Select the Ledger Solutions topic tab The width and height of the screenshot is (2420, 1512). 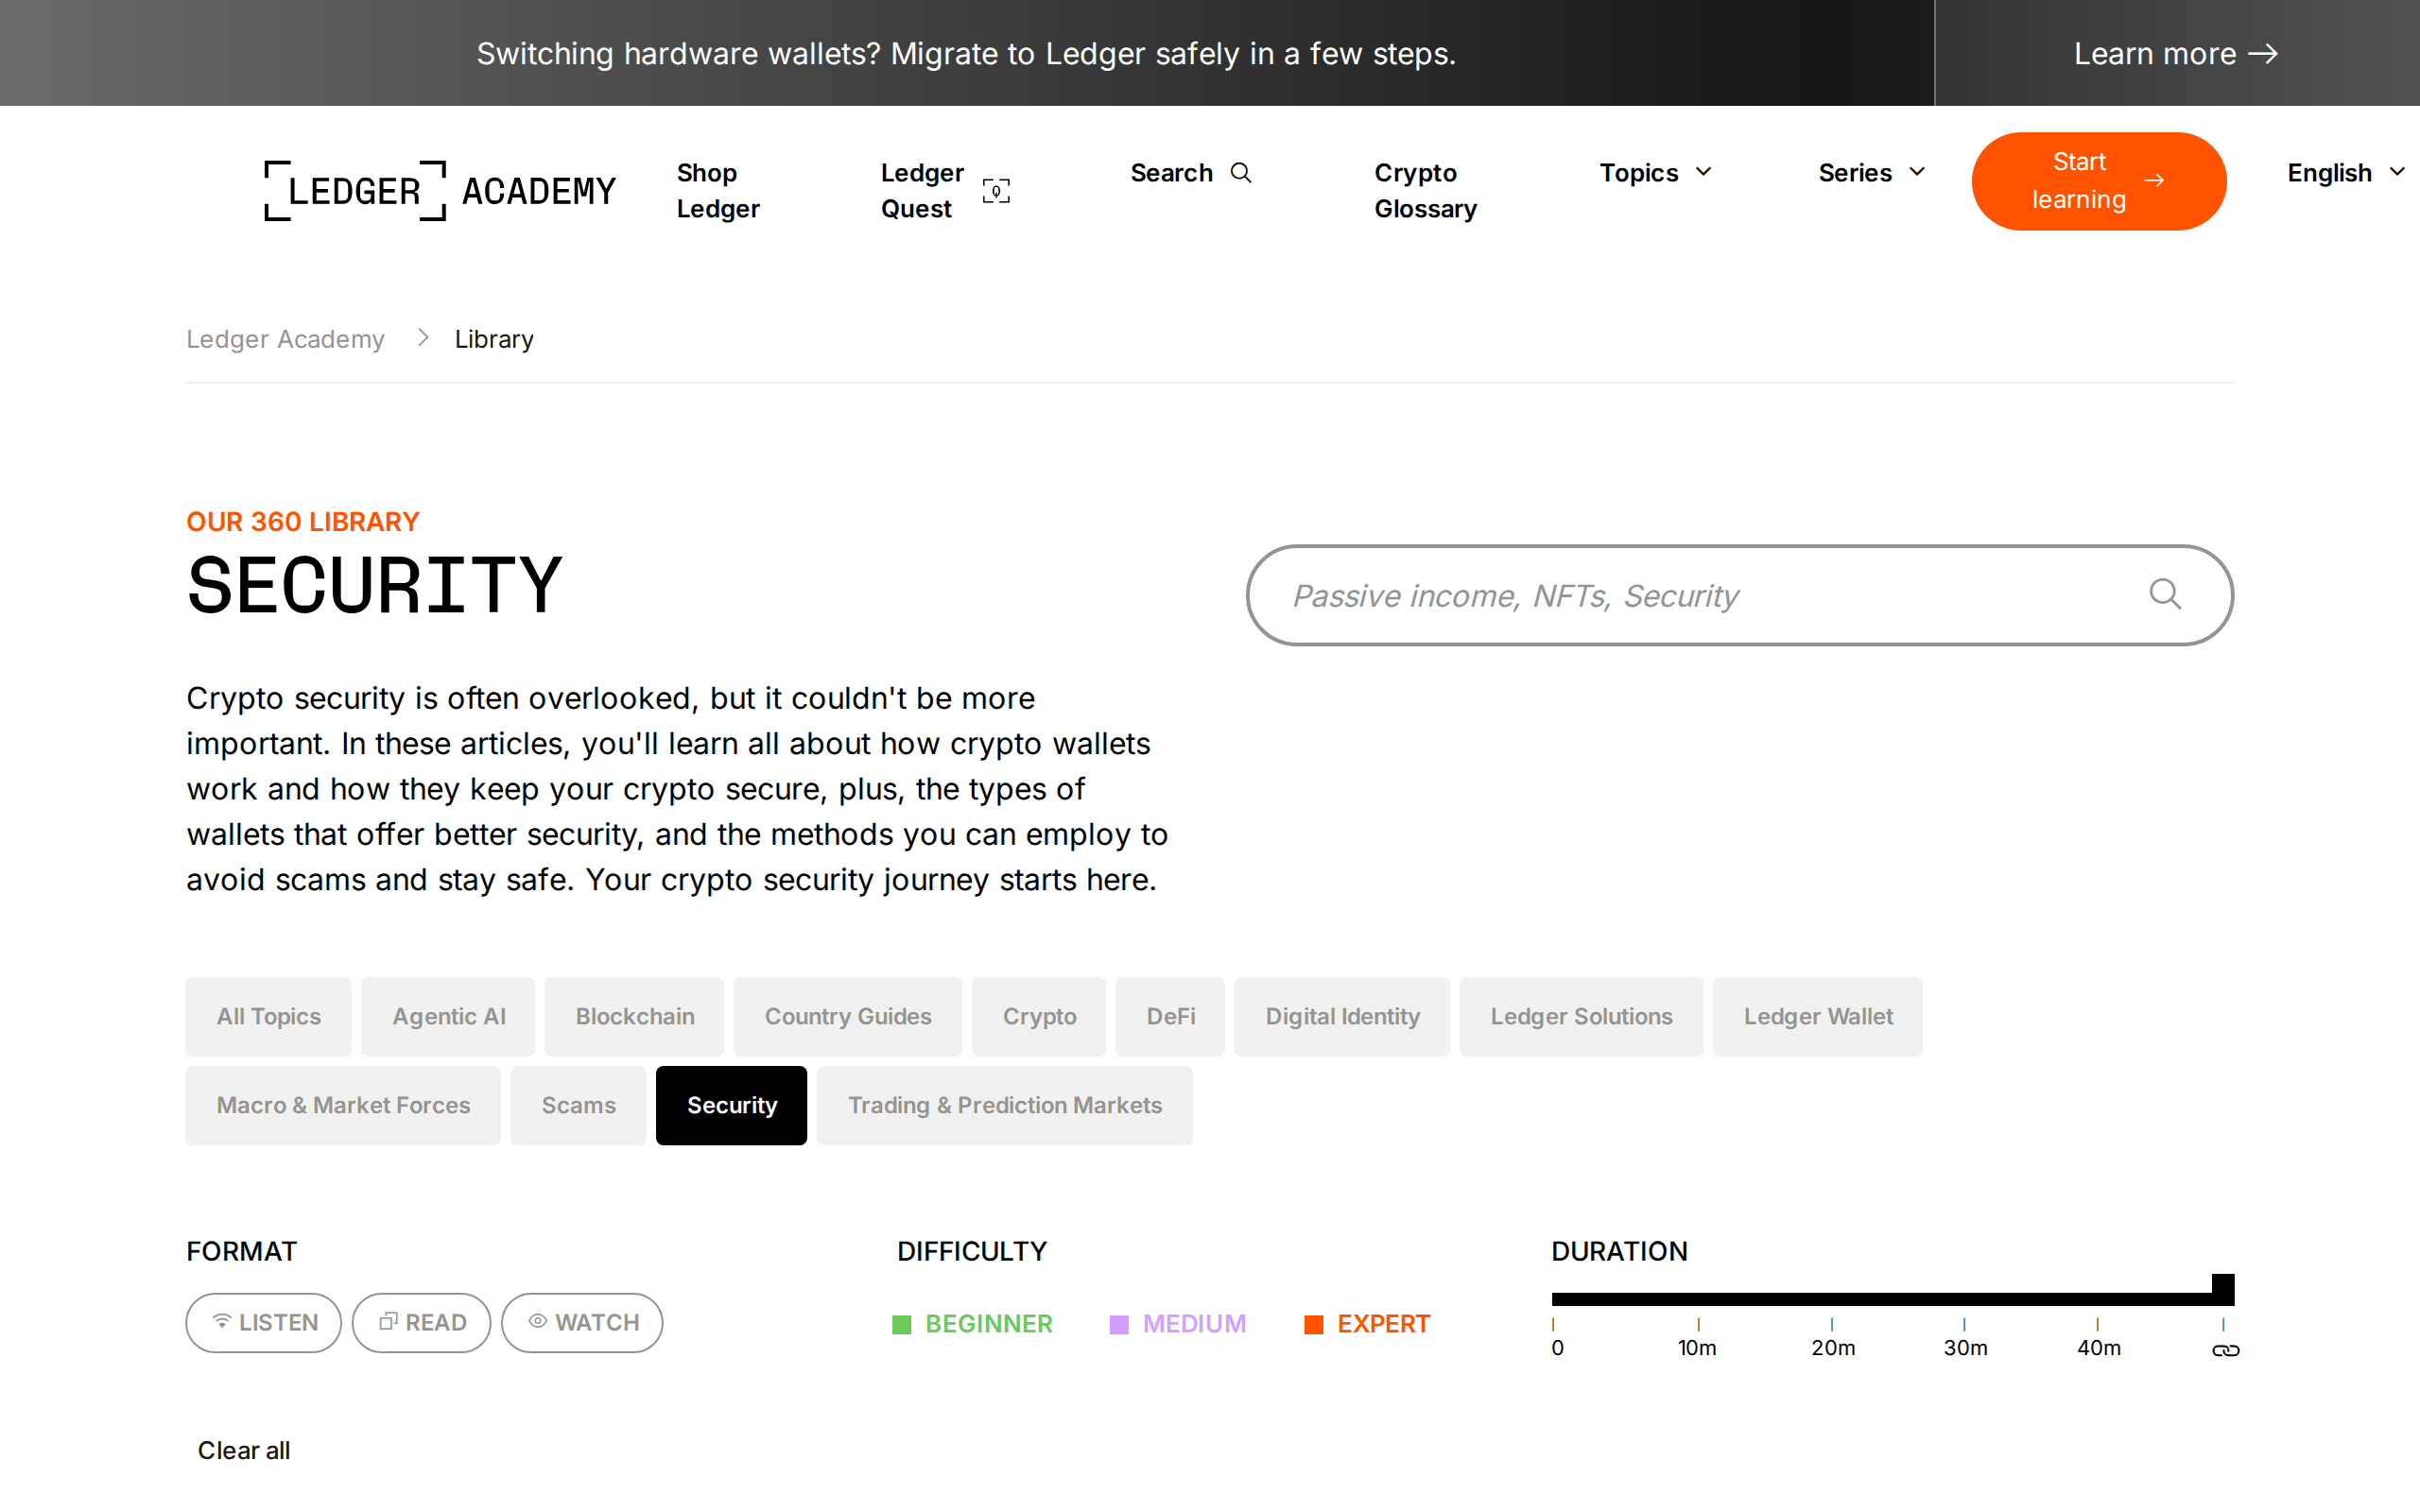tap(1581, 1016)
